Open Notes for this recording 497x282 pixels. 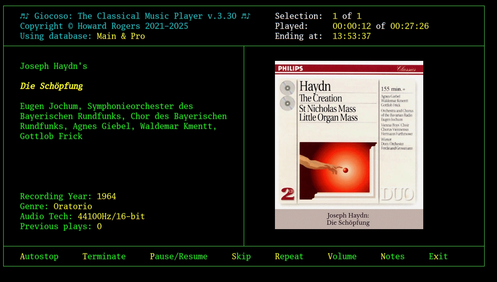[392, 256]
